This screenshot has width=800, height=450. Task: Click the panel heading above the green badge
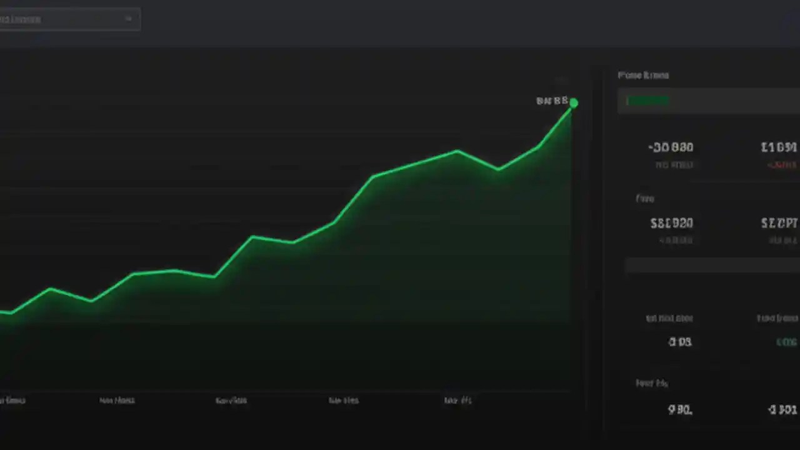(643, 75)
